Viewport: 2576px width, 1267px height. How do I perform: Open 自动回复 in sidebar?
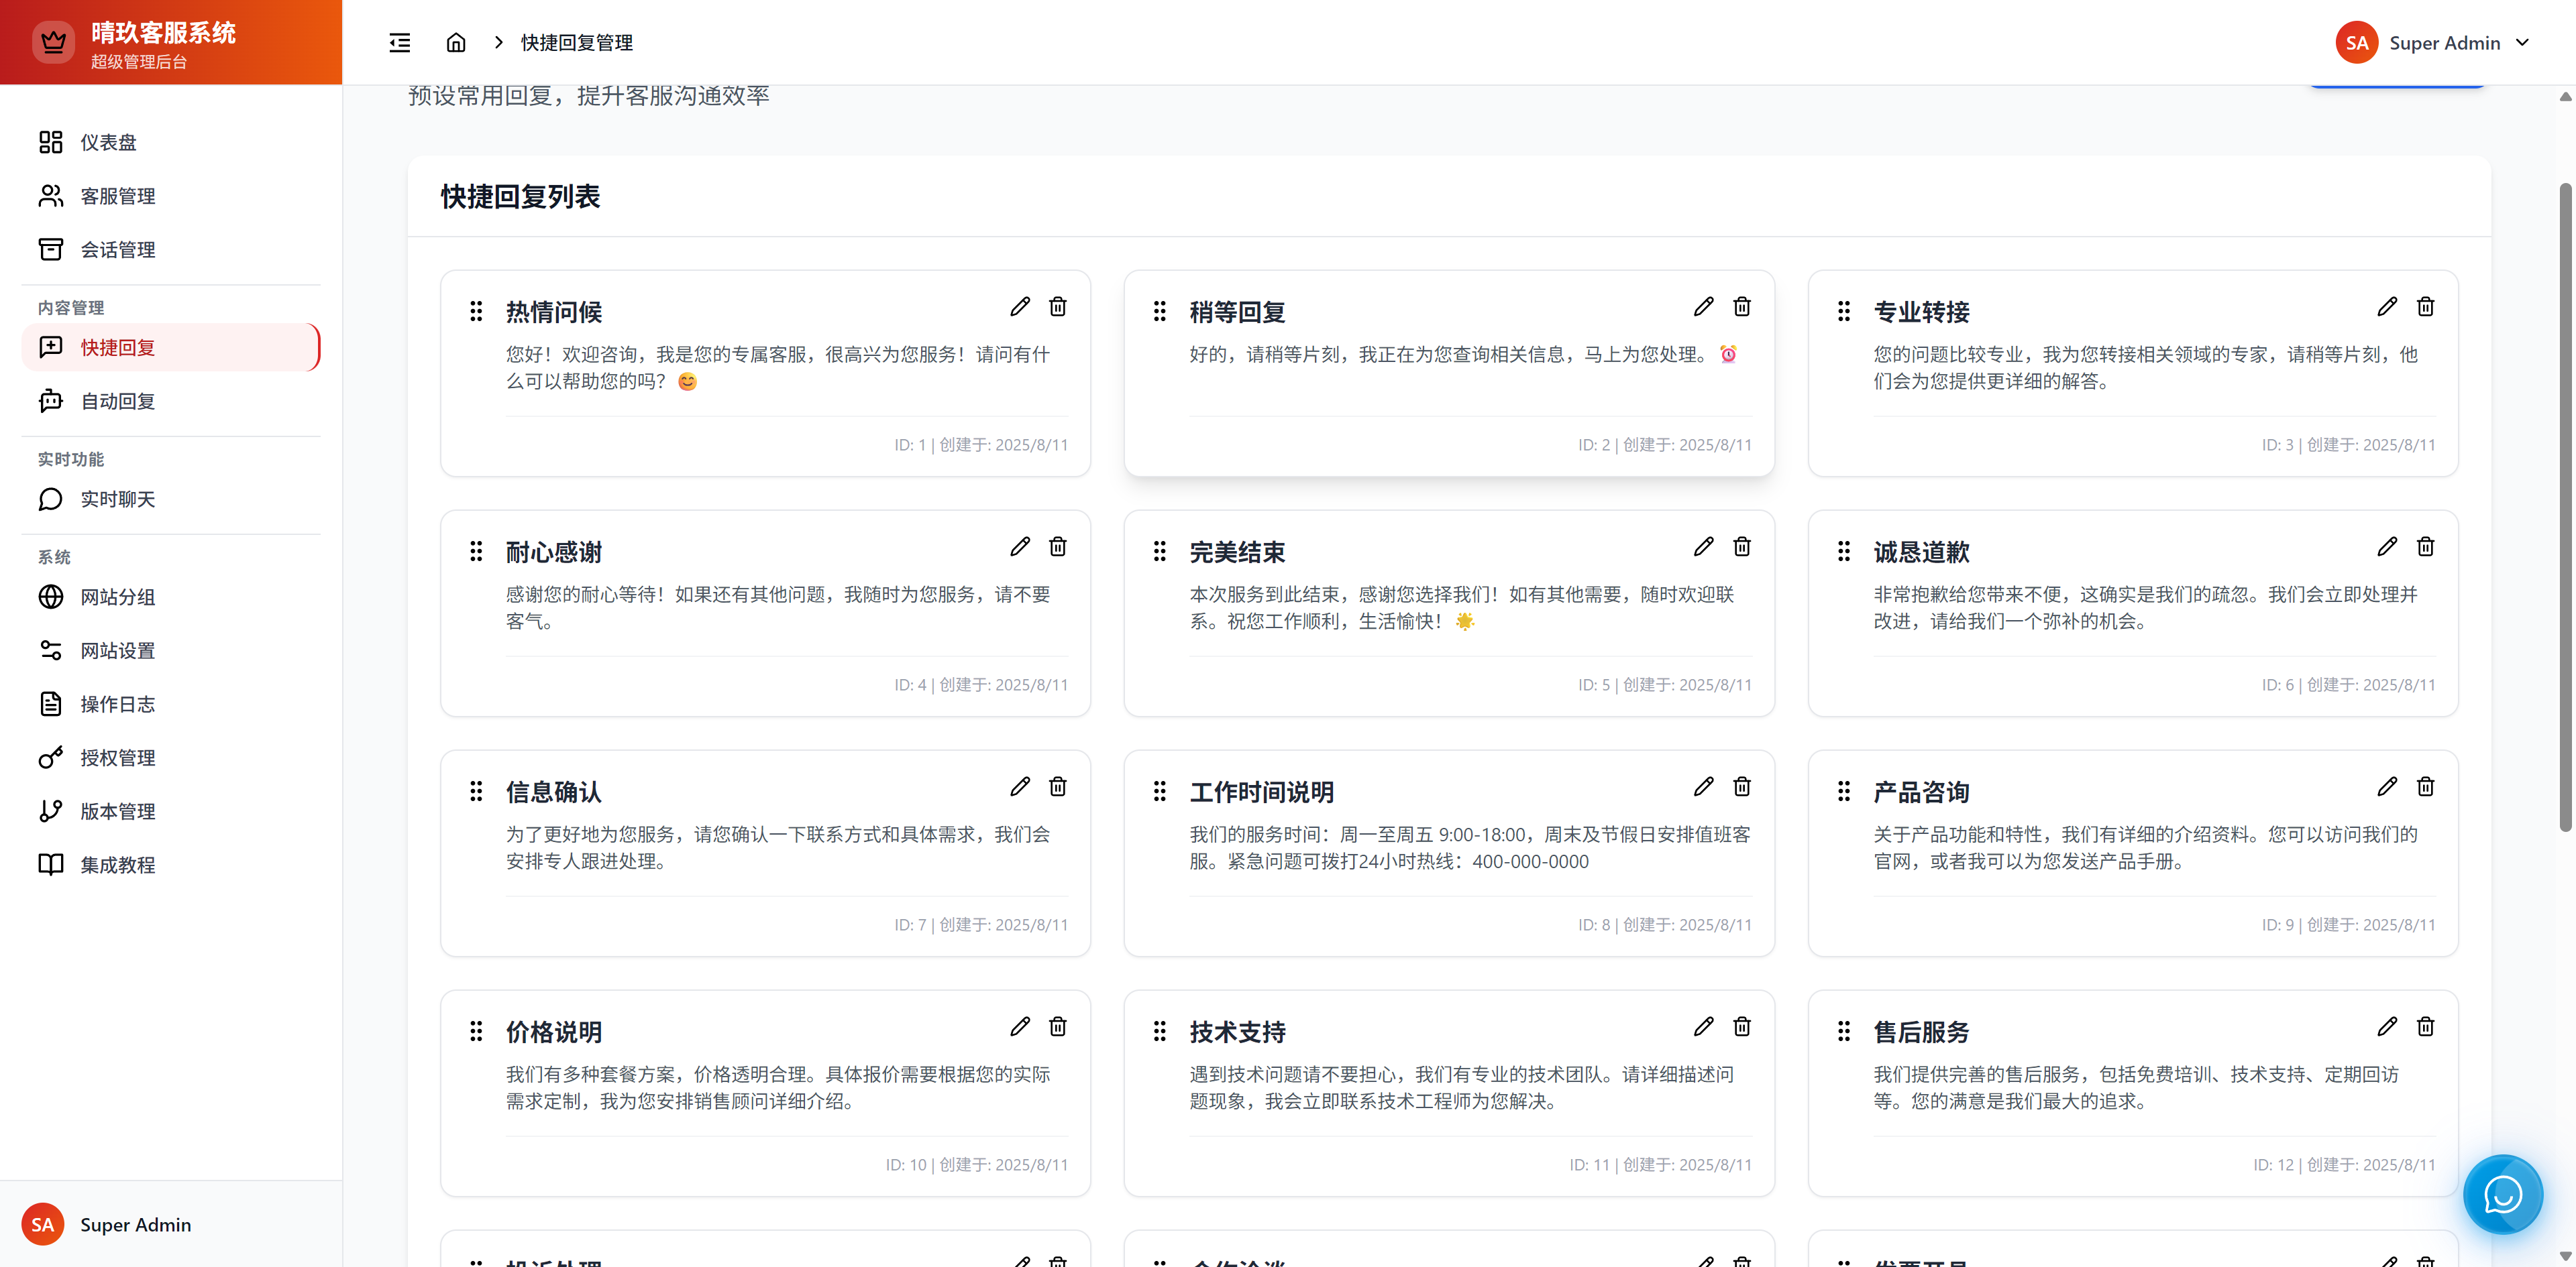tap(117, 401)
